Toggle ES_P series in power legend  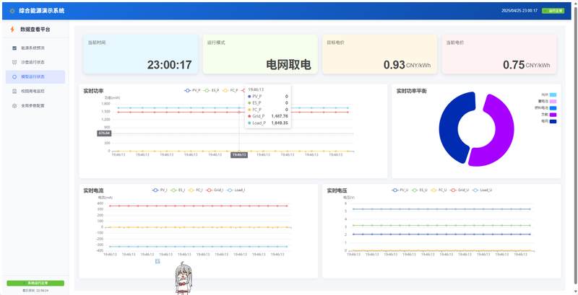click(x=211, y=90)
